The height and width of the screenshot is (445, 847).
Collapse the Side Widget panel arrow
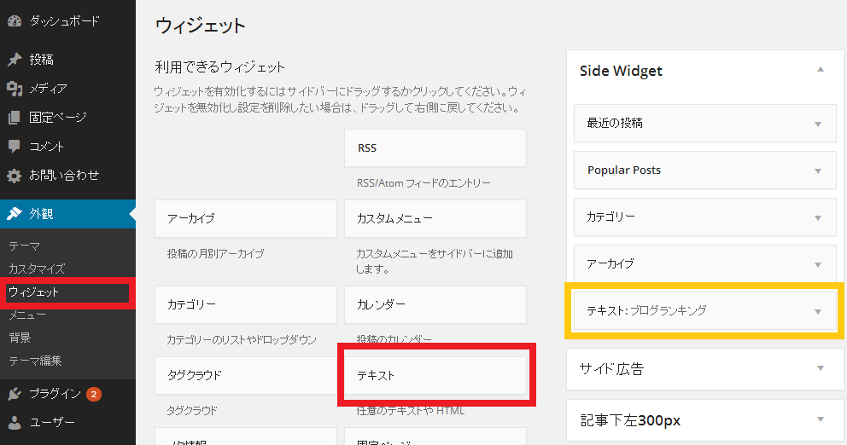click(x=820, y=70)
